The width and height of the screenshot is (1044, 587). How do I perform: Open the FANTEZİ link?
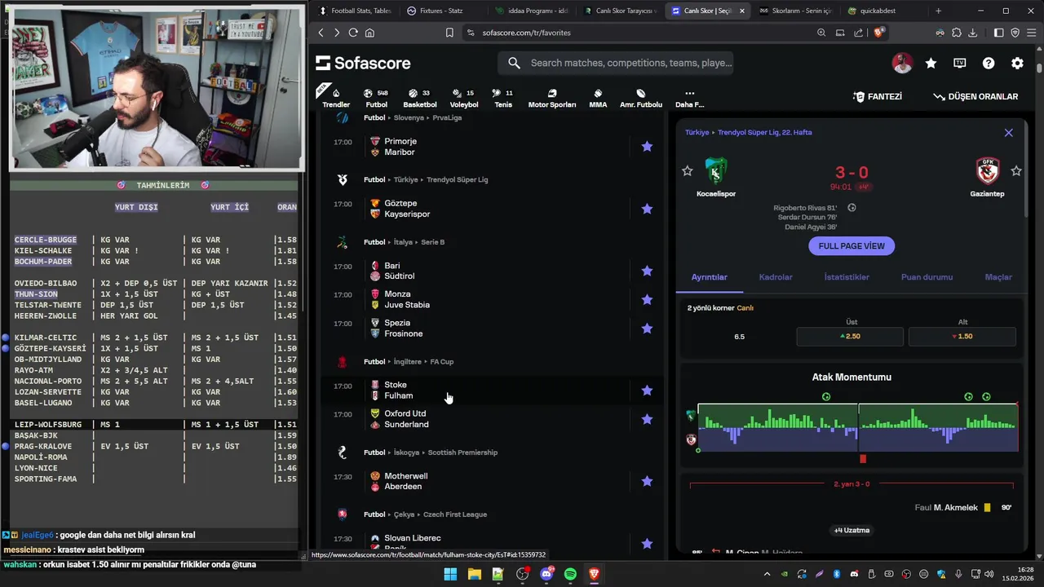[x=878, y=96]
